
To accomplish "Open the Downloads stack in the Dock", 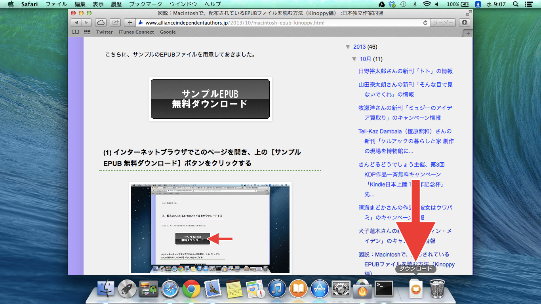I will [x=415, y=289].
